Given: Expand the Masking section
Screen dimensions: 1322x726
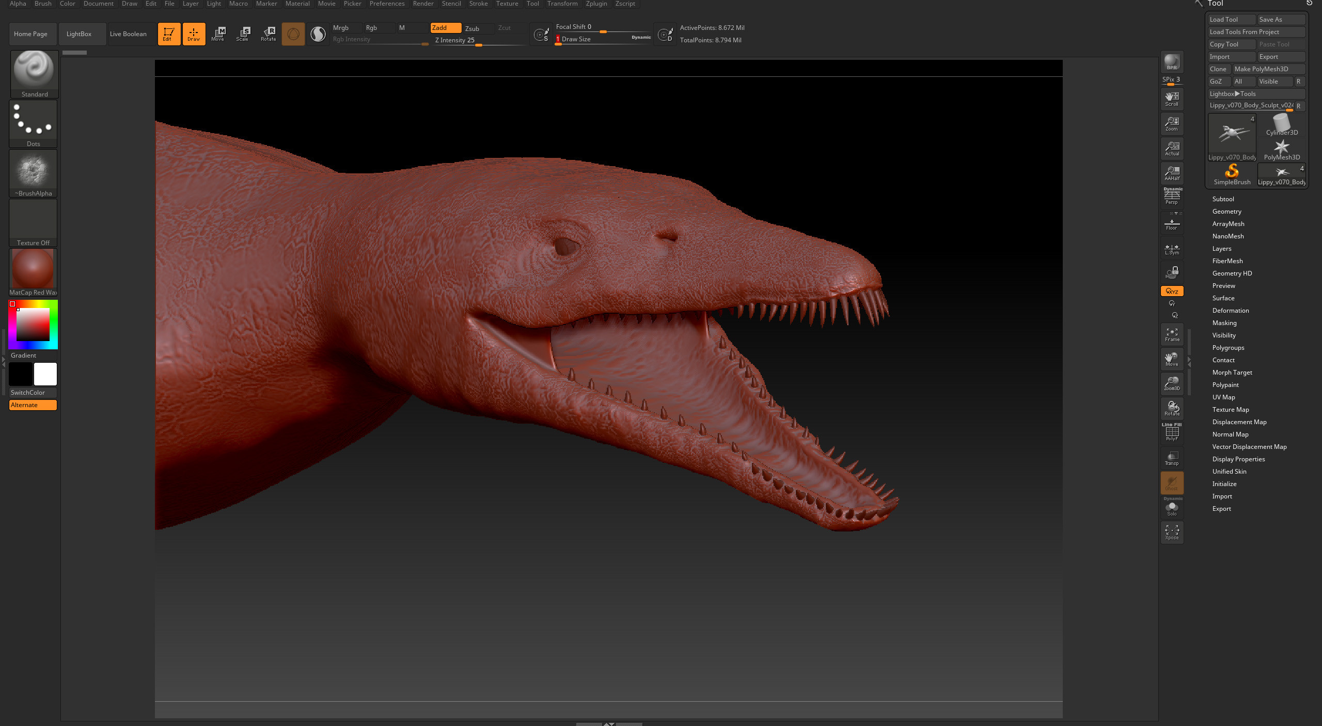Looking at the screenshot, I should point(1224,323).
